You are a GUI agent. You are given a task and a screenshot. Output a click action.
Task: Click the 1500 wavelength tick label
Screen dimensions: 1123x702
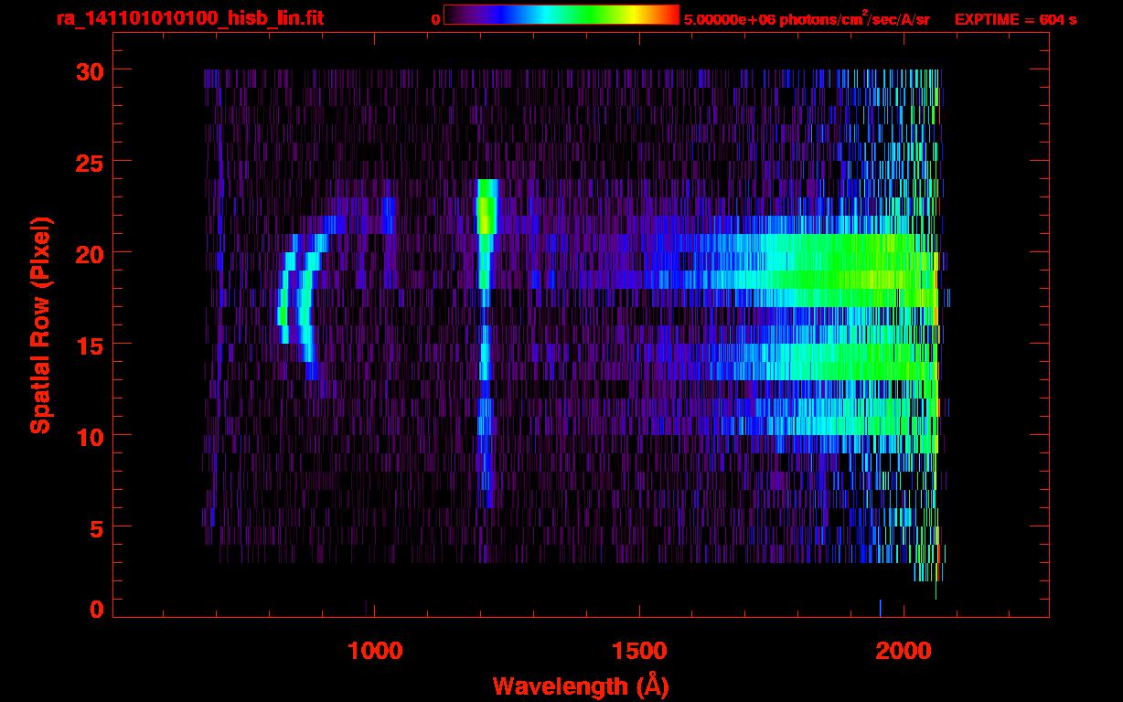(638, 651)
